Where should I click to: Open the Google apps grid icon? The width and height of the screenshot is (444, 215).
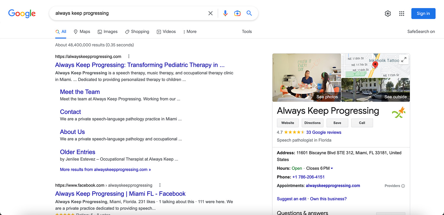tap(402, 14)
